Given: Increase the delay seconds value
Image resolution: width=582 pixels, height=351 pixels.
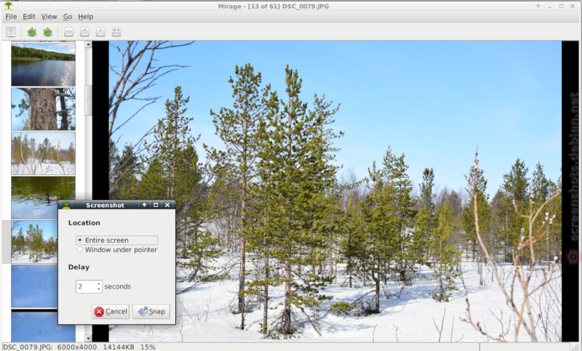Looking at the screenshot, I should click(x=99, y=284).
